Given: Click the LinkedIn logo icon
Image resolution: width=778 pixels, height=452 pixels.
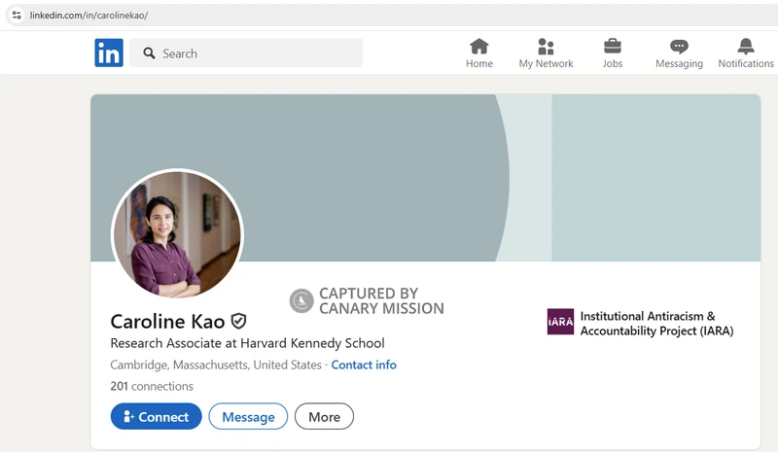Looking at the screenshot, I should pos(109,52).
